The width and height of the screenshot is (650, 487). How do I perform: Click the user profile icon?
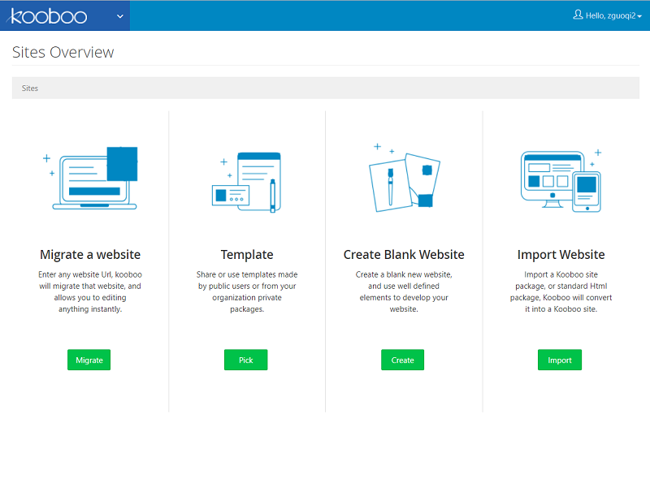(578, 15)
